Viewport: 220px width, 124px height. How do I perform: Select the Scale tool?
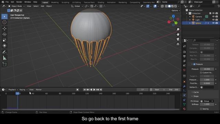[4, 40]
